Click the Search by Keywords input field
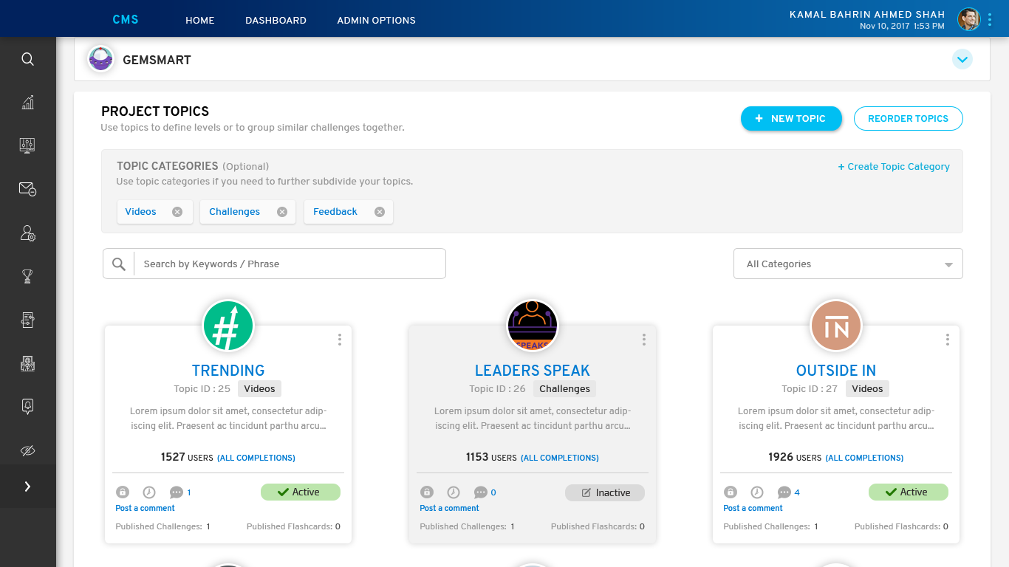The height and width of the screenshot is (567, 1009). tap(288, 264)
